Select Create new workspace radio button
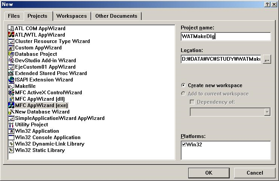This screenshot has height=181, width=279. [x=183, y=85]
